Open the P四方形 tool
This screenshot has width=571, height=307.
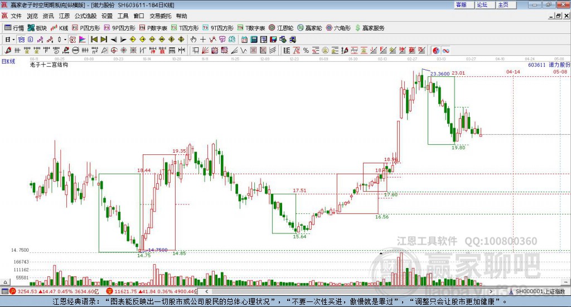tap(86, 28)
